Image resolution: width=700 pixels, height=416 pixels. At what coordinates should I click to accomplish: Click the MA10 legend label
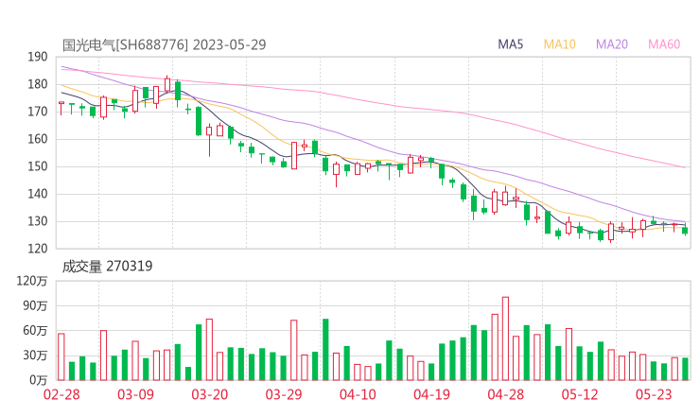559,44
